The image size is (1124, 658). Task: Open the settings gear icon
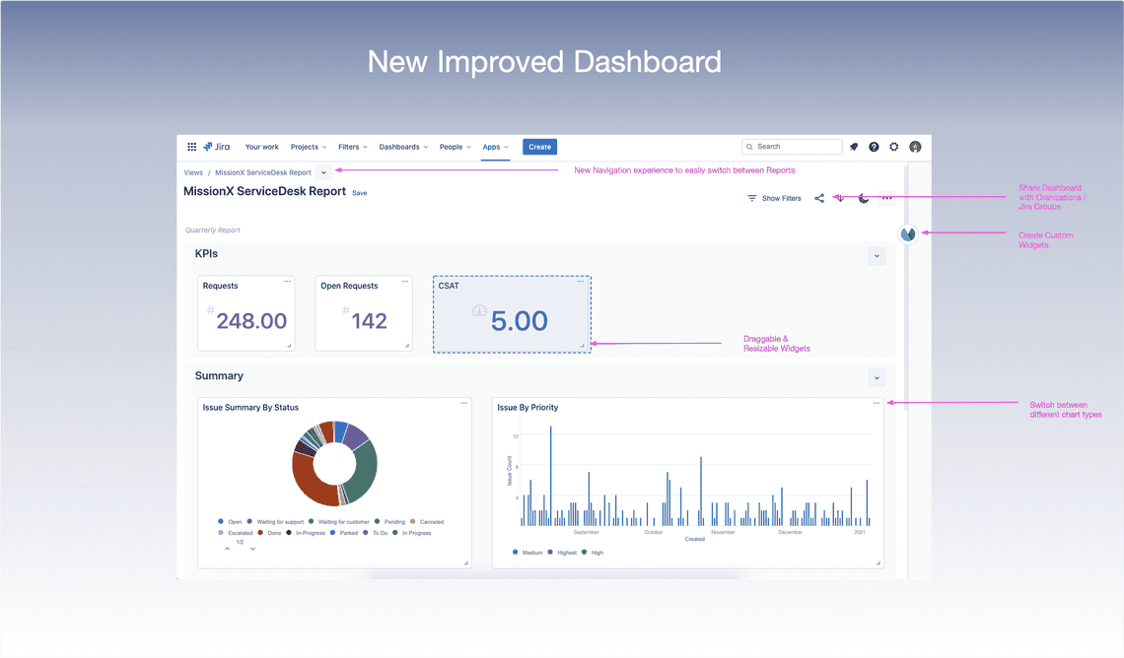[894, 146]
